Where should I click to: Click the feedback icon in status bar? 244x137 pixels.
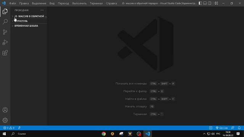(x=233, y=128)
